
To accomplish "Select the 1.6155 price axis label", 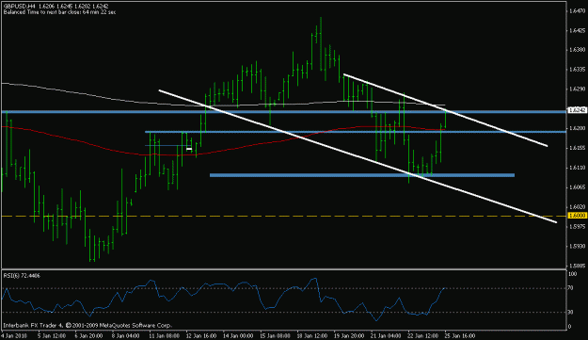I will (x=577, y=148).
